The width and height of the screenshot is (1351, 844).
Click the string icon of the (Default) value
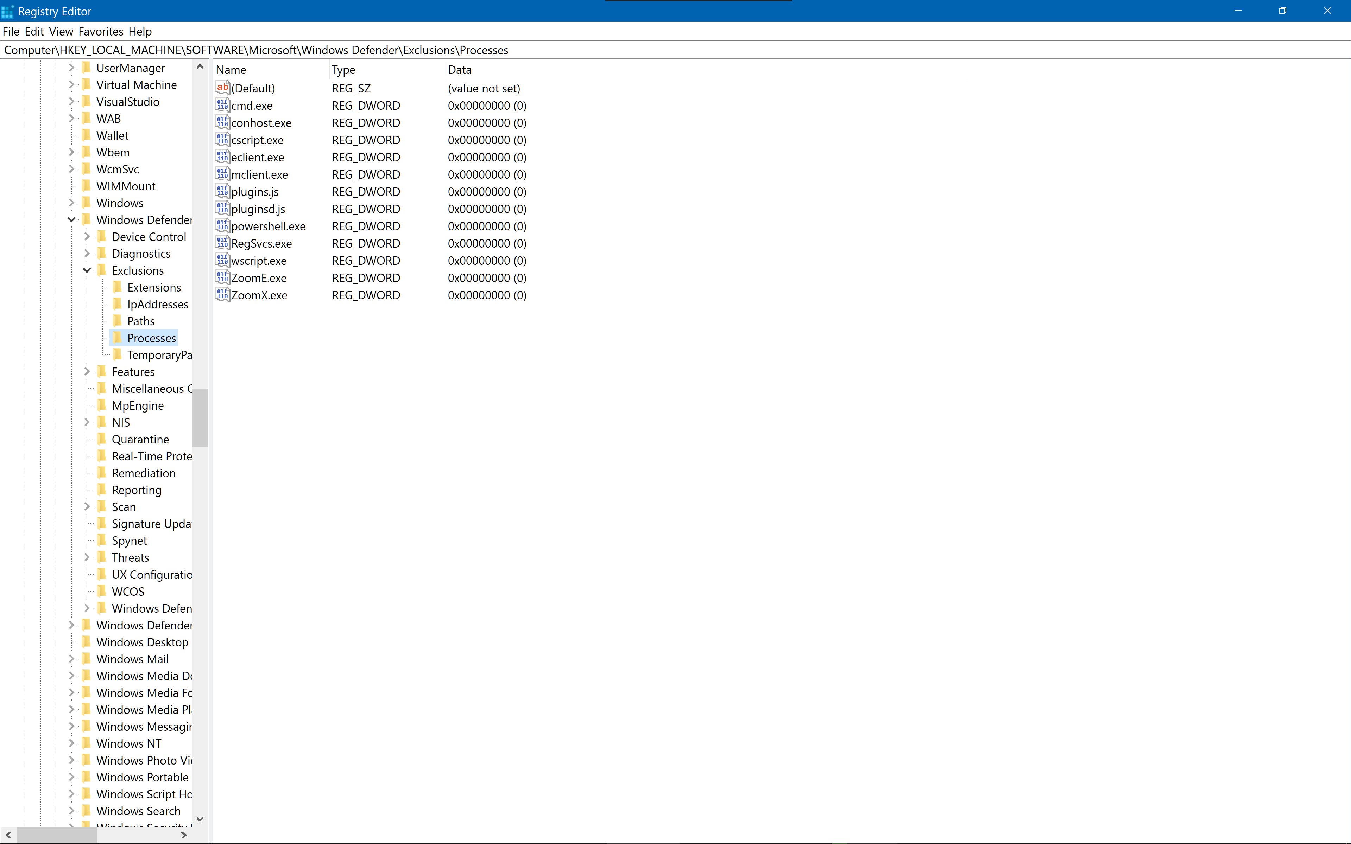pos(222,88)
